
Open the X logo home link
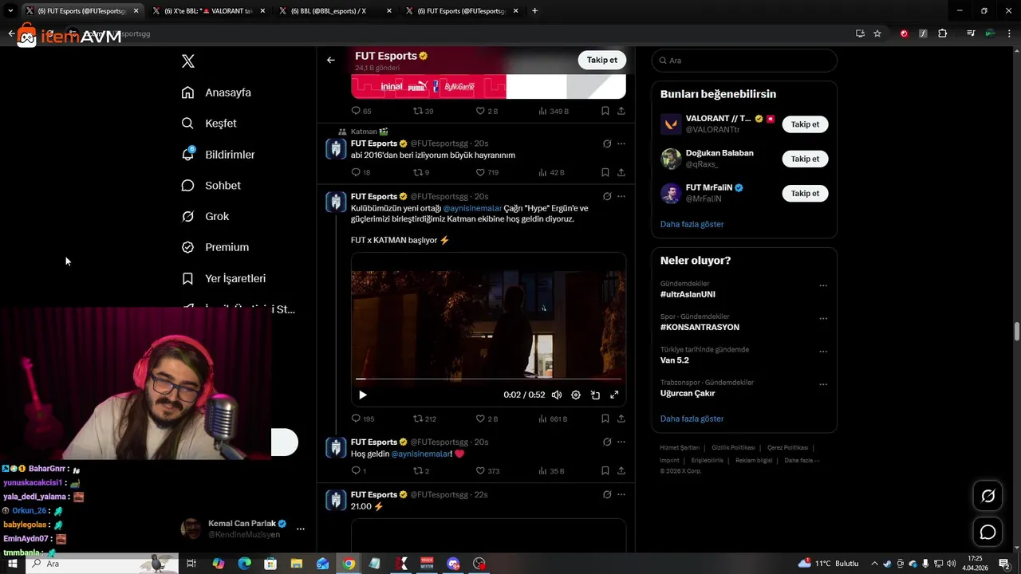[x=188, y=61]
